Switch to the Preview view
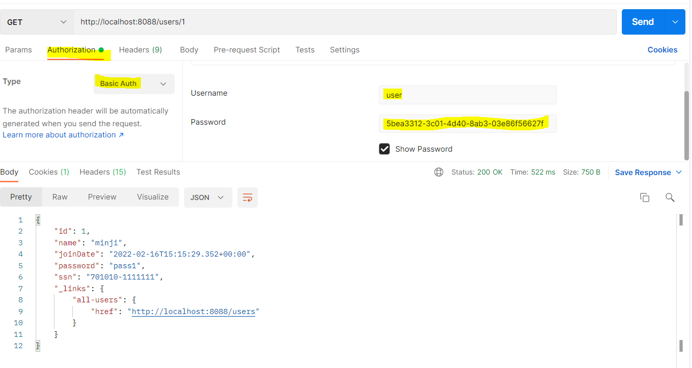692x368 pixels. point(102,197)
